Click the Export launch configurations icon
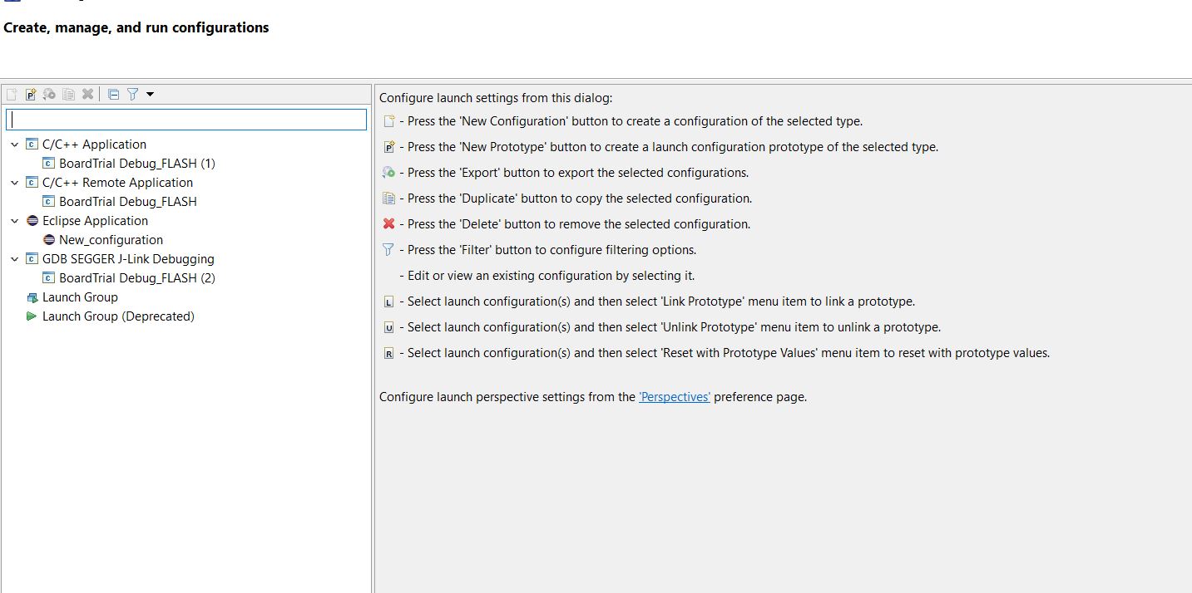Screen dimensions: 1192x593 [49, 94]
